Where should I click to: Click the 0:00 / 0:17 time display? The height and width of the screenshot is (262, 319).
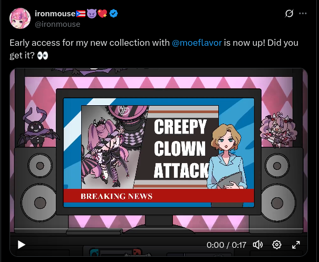click(226, 245)
